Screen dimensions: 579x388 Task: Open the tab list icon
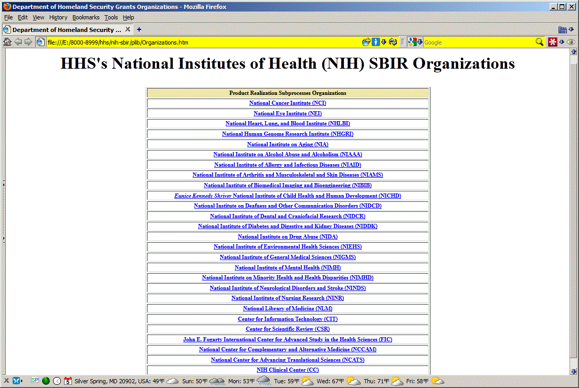[x=562, y=30]
